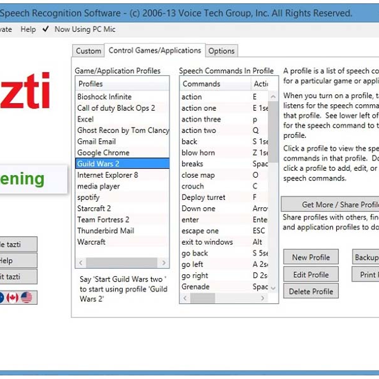The height and width of the screenshot is (379, 379).
Task: Select the Warcraft profile
Action: [122, 242]
